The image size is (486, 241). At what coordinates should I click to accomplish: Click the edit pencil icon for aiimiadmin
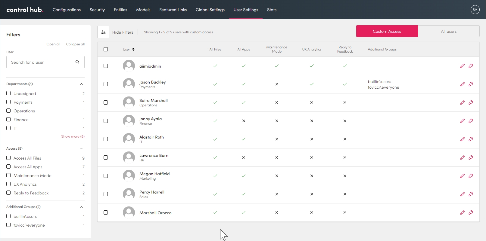click(x=462, y=66)
